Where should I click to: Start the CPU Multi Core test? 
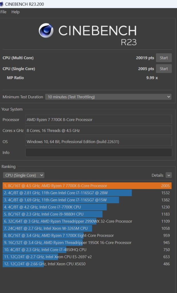pos(164,58)
